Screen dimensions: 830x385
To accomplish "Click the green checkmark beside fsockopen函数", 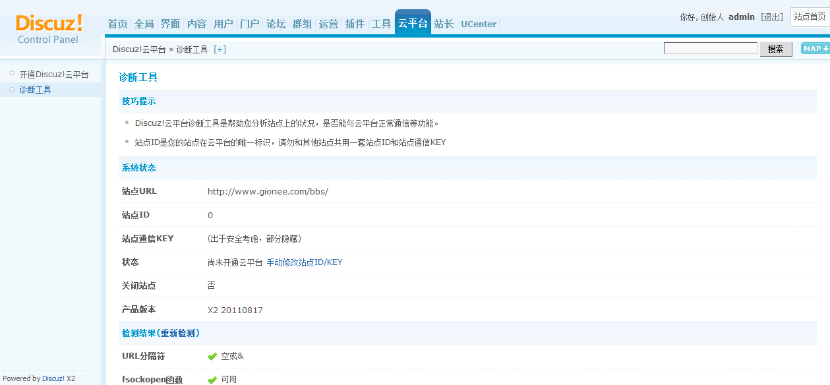I will 212,380.
